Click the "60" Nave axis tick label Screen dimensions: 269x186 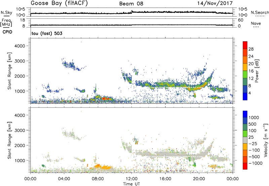(x=240, y=20)
